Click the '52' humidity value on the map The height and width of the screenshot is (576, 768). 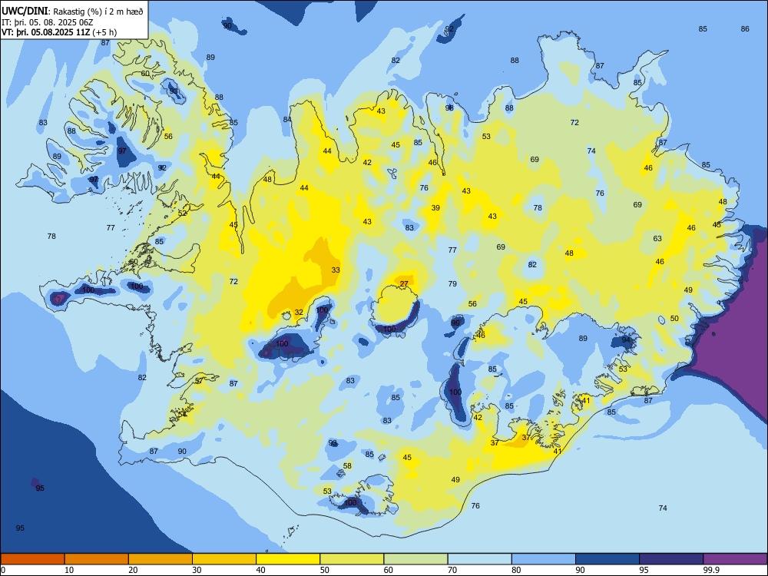click(x=182, y=213)
